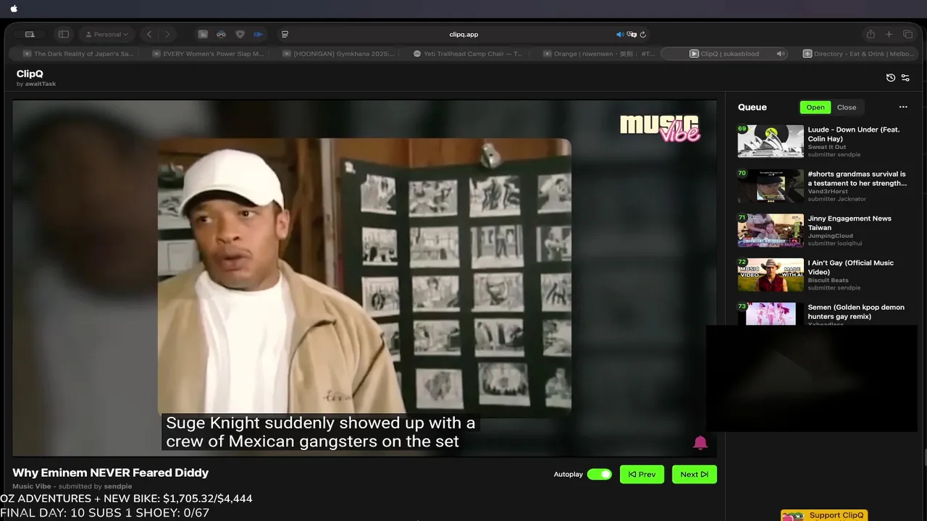Switch to Directory Eat & Drink tab
The width and height of the screenshot is (927, 521).
(858, 54)
